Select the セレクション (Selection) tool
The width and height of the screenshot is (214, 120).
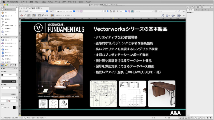pyautogui.click(x=8, y=10)
